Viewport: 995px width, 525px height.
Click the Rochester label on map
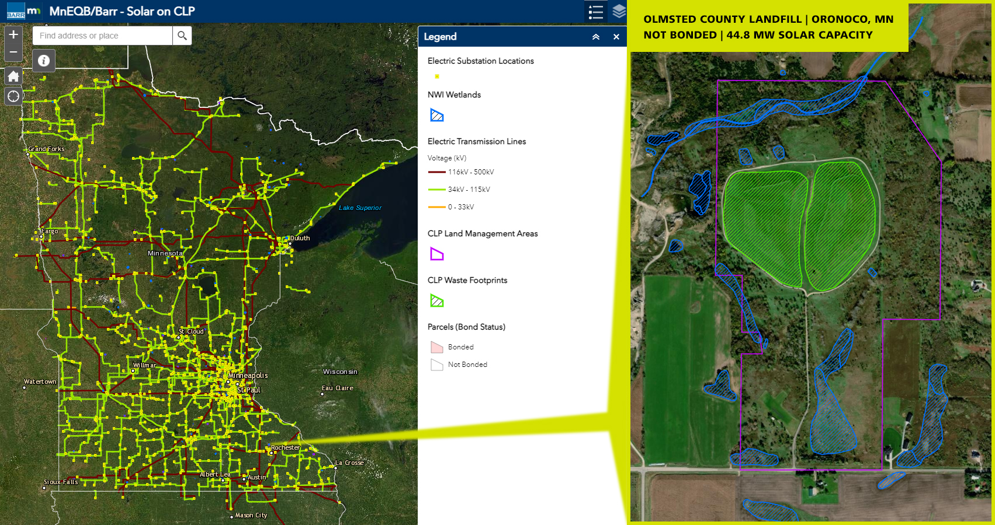(286, 448)
